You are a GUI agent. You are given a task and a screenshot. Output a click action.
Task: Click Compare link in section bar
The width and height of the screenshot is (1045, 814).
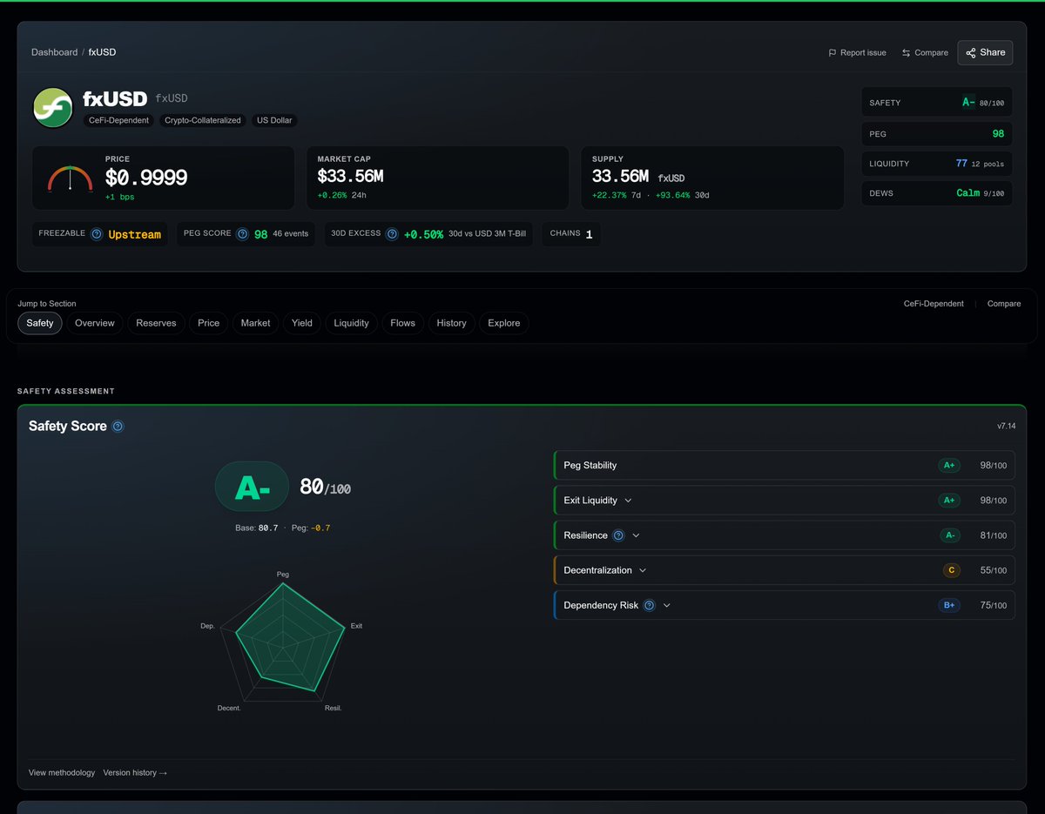(1004, 304)
